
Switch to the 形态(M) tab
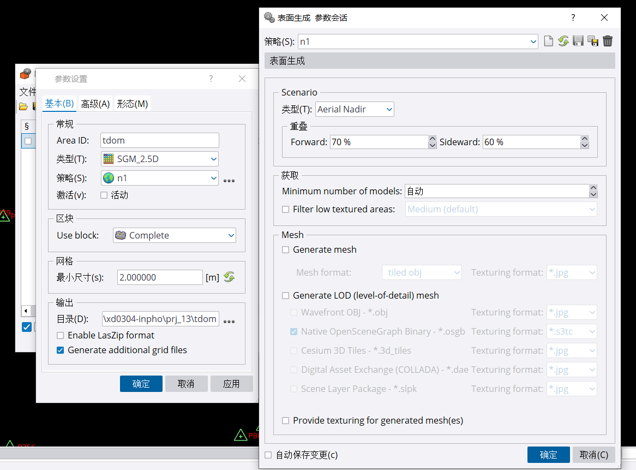click(132, 104)
